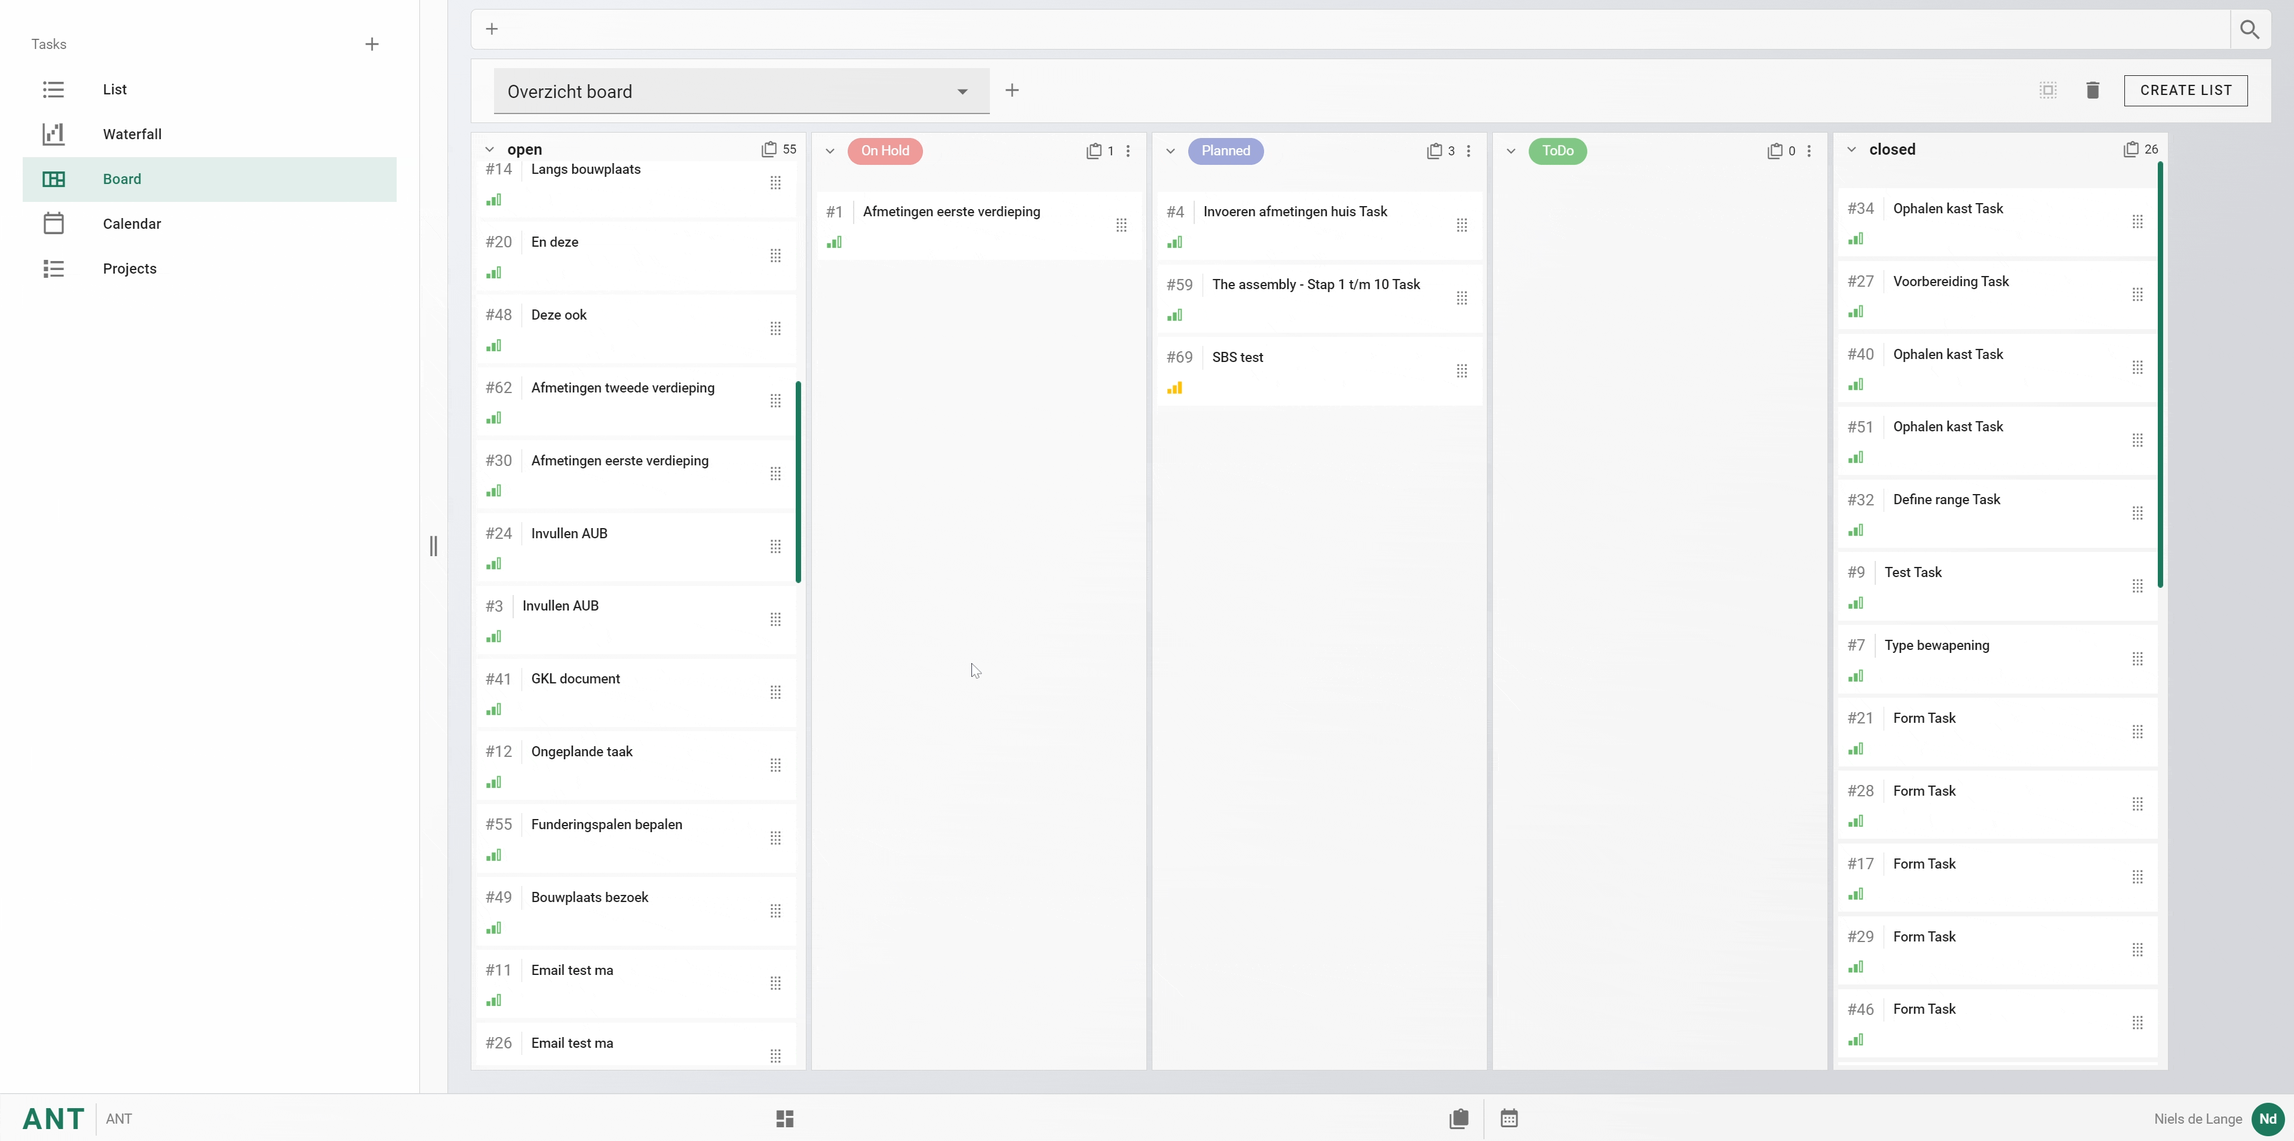Click the select-all dashed square icon
The height and width of the screenshot is (1141, 2294).
[x=2048, y=90]
